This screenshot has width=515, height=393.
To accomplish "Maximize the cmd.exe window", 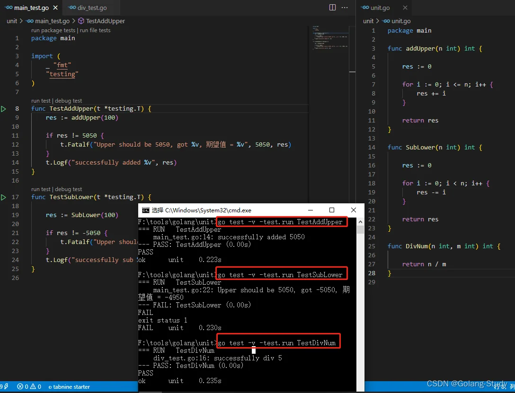I will pos(332,210).
